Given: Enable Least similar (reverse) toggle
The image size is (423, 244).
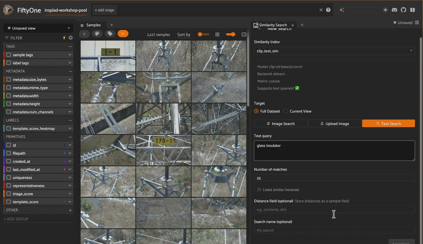Looking at the screenshot, I should (x=258, y=190).
